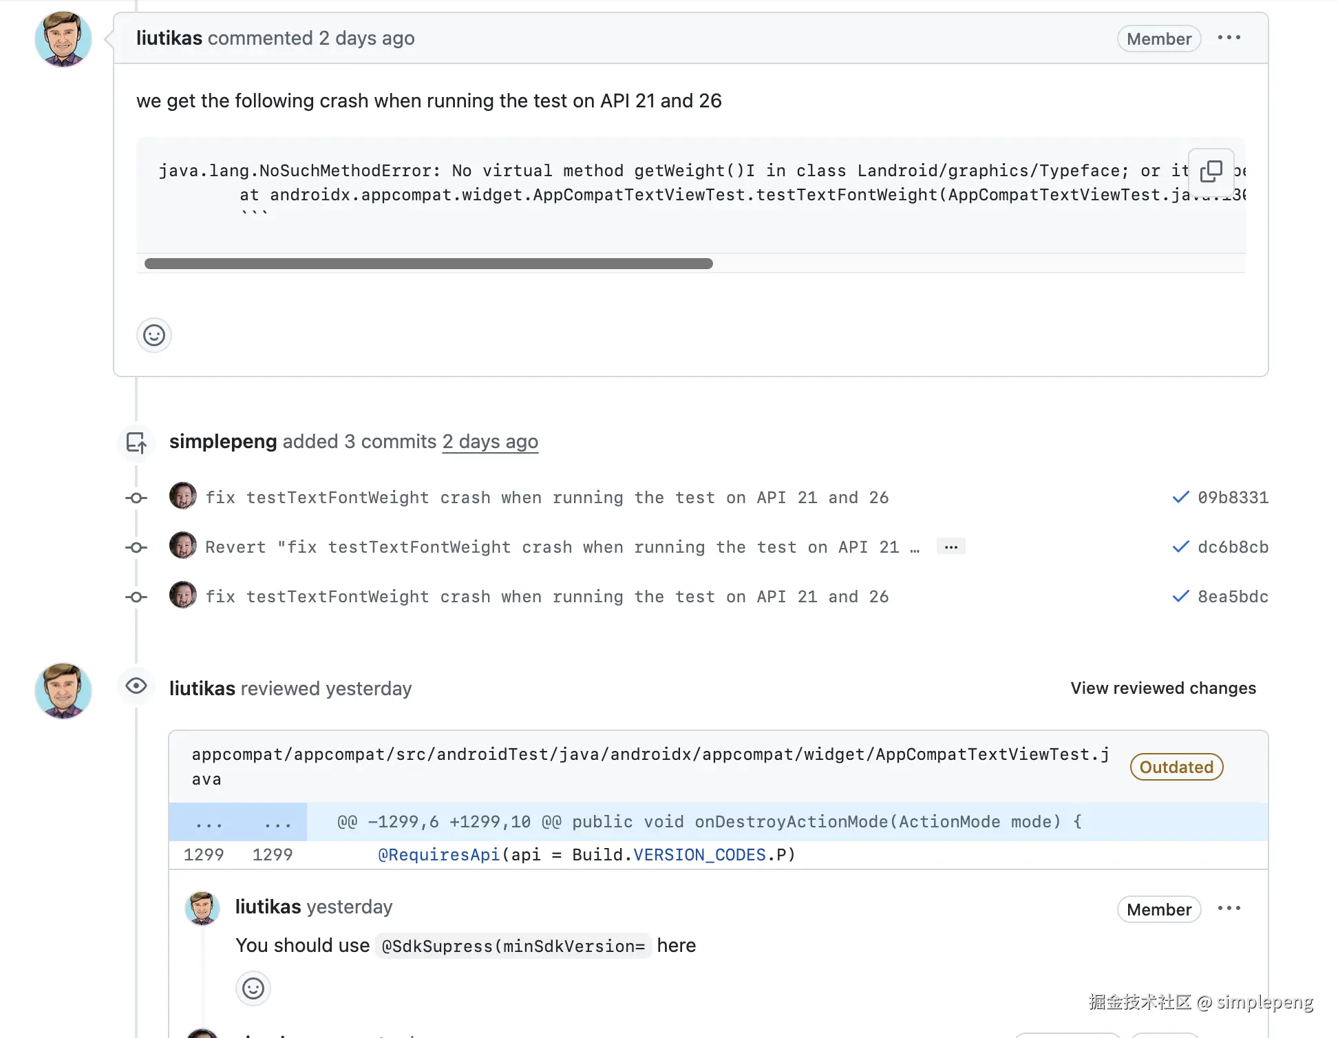Click large liutikas avatar beside reviewed entry
Image resolution: width=1338 pixels, height=1038 pixels.
point(63,690)
